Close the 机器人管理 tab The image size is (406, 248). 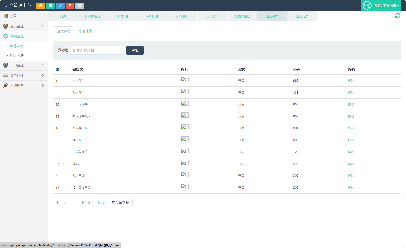[x=254, y=16]
